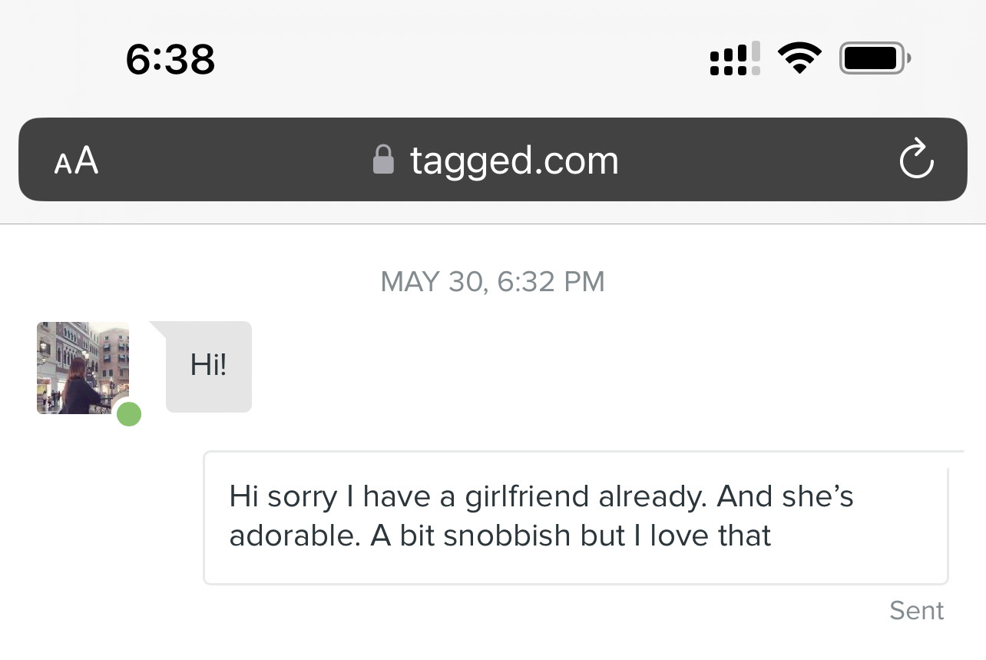Open the AA reader view menu
This screenshot has height=660, width=986.
[x=76, y=160]
